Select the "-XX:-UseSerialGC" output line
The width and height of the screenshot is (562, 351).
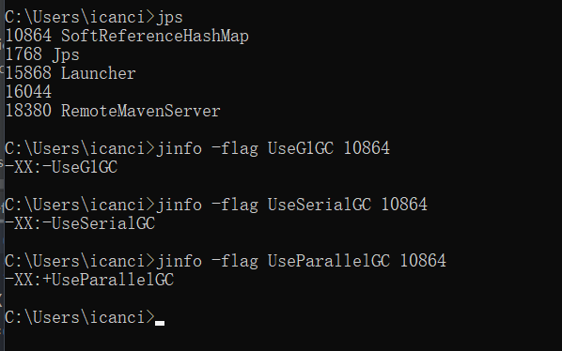point(80,223)
